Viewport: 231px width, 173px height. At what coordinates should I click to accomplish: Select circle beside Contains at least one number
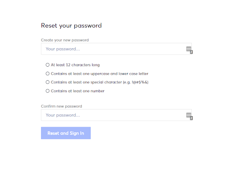click(x=47, y=91)
